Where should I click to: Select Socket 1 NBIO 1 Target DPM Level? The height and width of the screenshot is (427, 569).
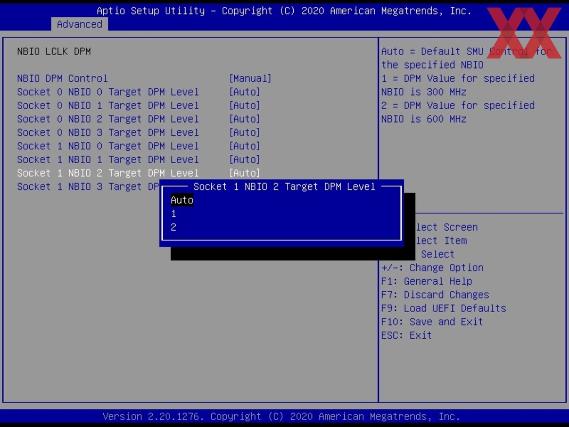point(108,159)
